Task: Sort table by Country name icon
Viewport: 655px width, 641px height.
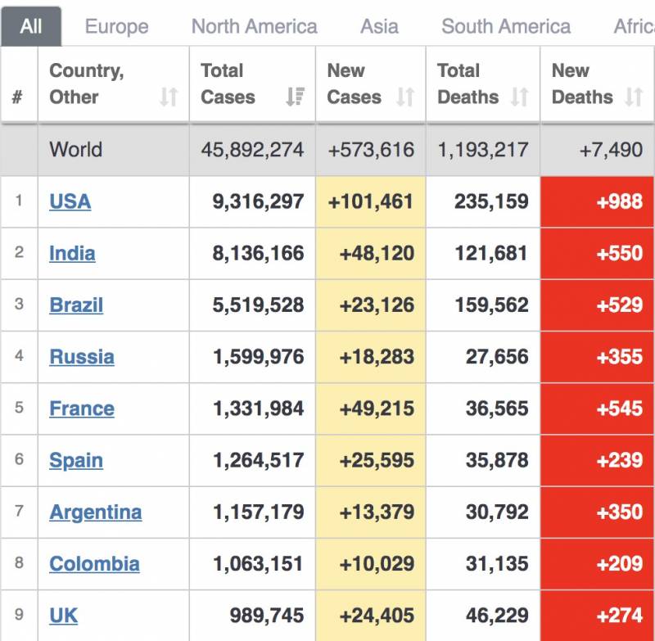Action: 169,97
